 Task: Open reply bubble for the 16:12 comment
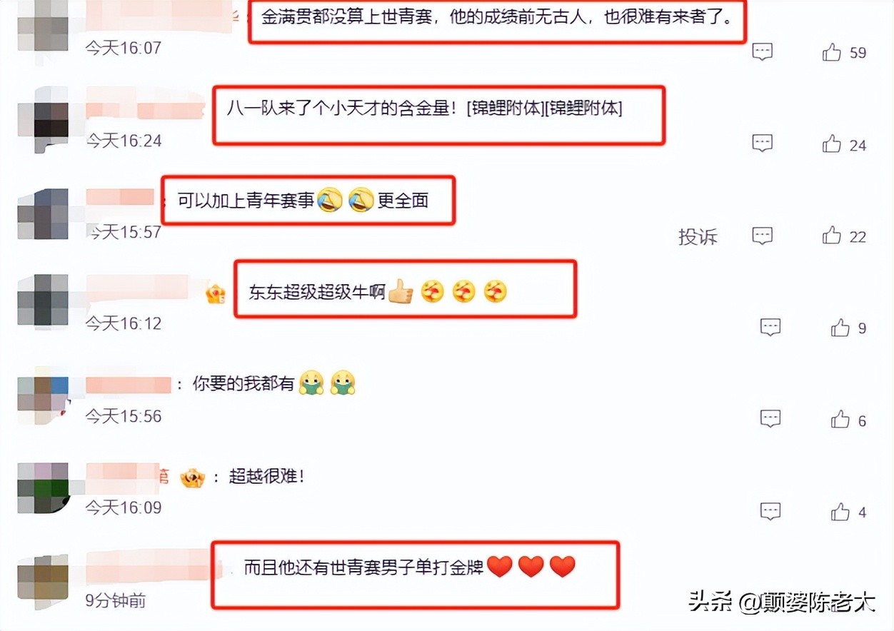tap(770, 328)
